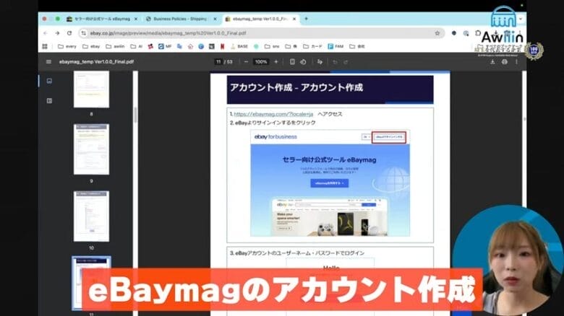
Task: Bookmark this page with star icon
Action: tap(437, 33)
